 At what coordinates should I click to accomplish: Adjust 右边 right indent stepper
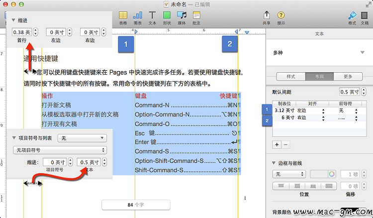pyautogui.click(x=103, y=32)
